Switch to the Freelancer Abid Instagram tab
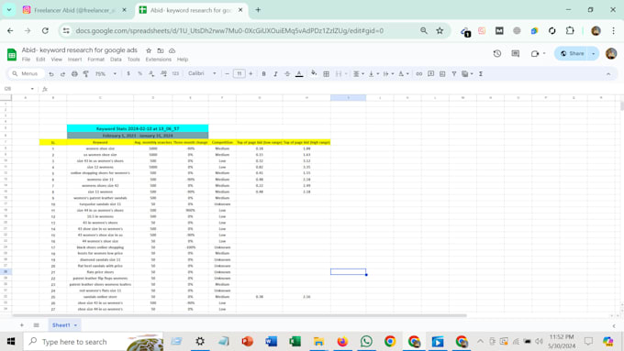This screenshot has height=351, width=624. [73, 10]
